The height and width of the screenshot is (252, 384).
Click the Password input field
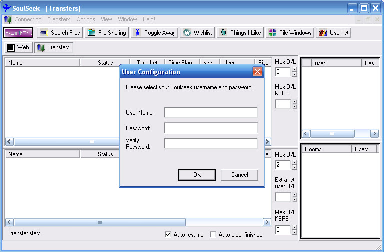point(211,128)
